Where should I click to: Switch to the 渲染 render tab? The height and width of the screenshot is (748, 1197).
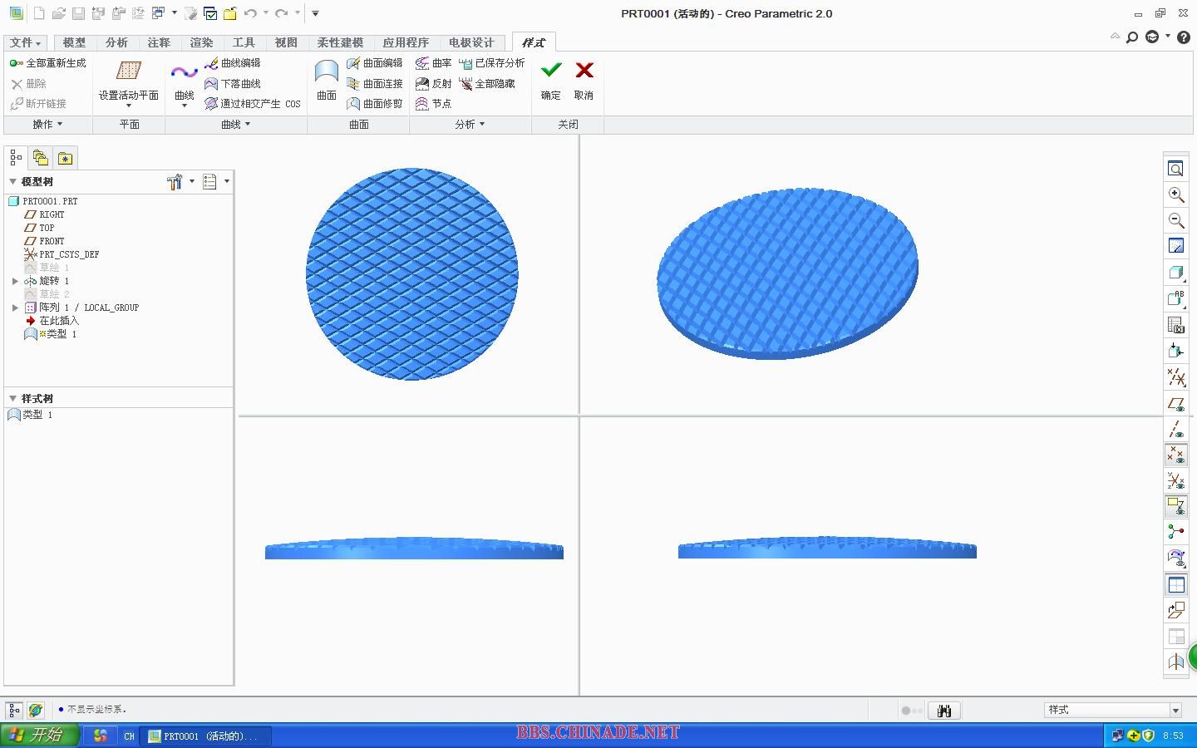201,42
